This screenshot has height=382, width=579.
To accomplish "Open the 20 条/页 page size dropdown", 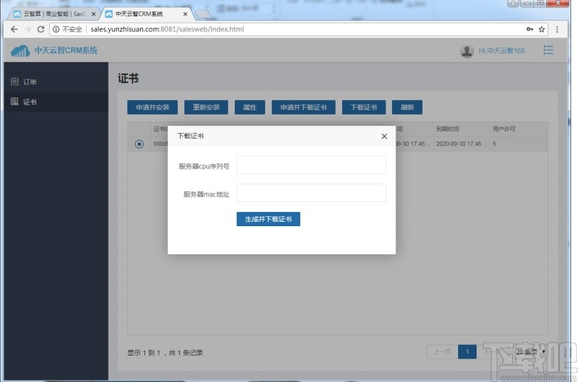I will tap(530, 351).
